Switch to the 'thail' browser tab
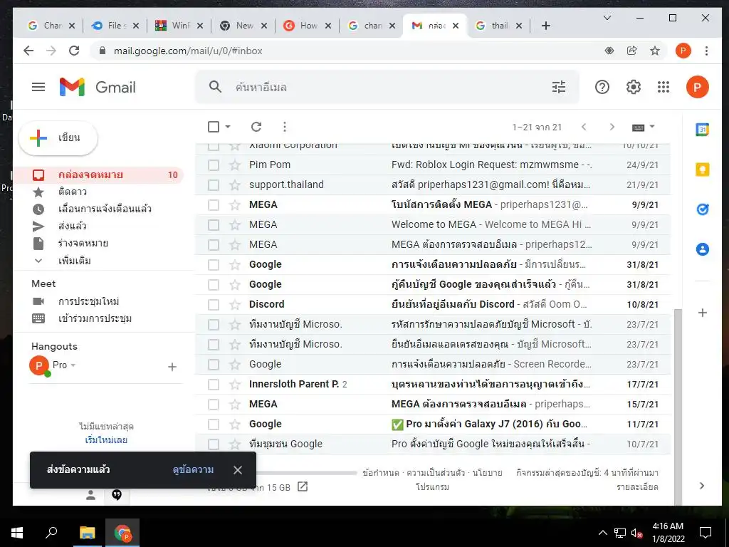The height and width of the screenshot is (547, 729). 498,26
